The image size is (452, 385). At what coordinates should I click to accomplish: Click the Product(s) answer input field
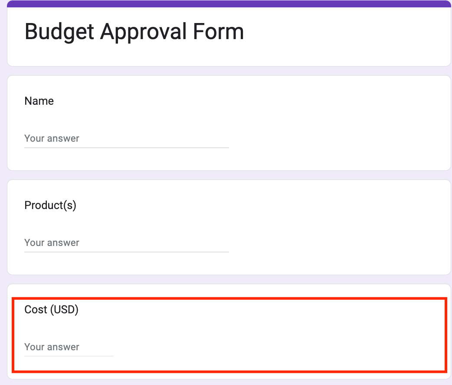tap(126, 242)
